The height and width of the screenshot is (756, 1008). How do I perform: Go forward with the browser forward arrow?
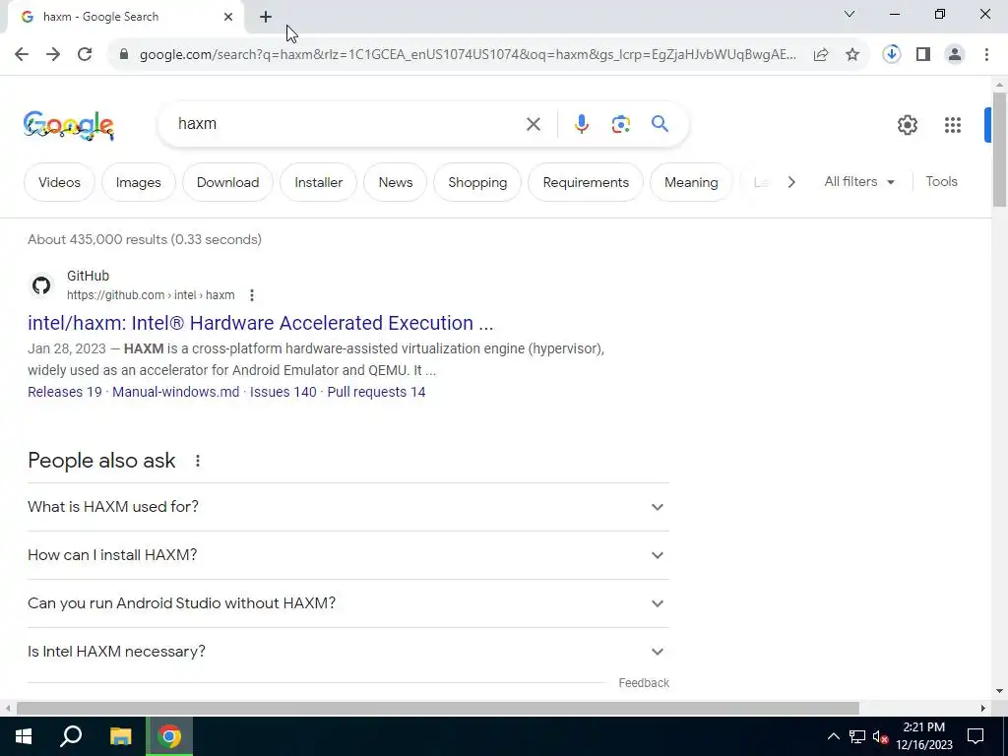click(53, 55)
